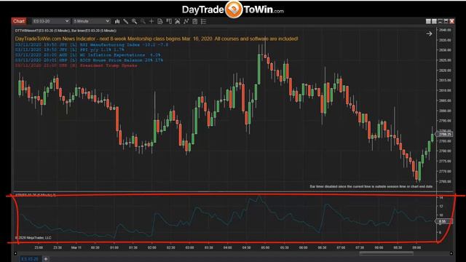466x262 pixels.
Task: Click the strategies icon
Action: click(186, 21)
